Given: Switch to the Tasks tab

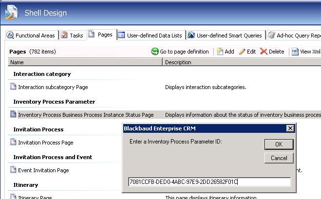Looking at the screenshot, I should pyautogui.click(x=73, y=35).
